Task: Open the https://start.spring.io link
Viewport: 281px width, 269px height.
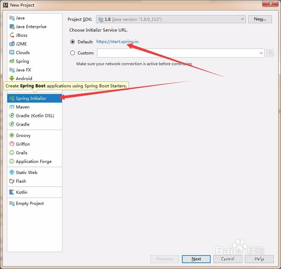Action: tap(117, 42)
